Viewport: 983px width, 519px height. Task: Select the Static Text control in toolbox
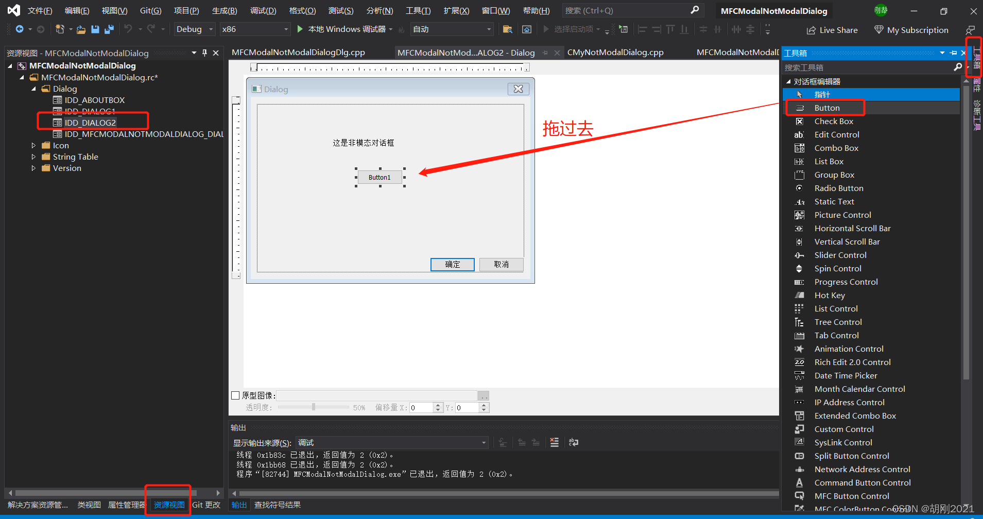point(871,201)
